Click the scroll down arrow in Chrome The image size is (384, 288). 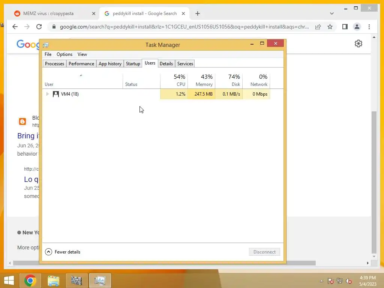coord(374,256)
